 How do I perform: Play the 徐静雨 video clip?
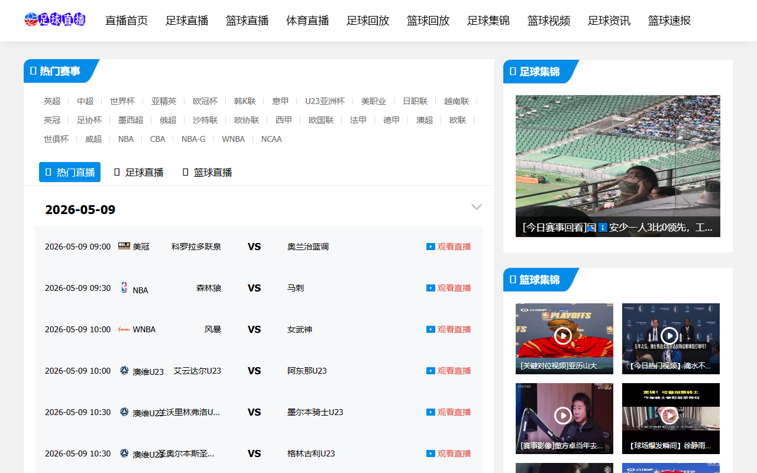pos(669,416)
